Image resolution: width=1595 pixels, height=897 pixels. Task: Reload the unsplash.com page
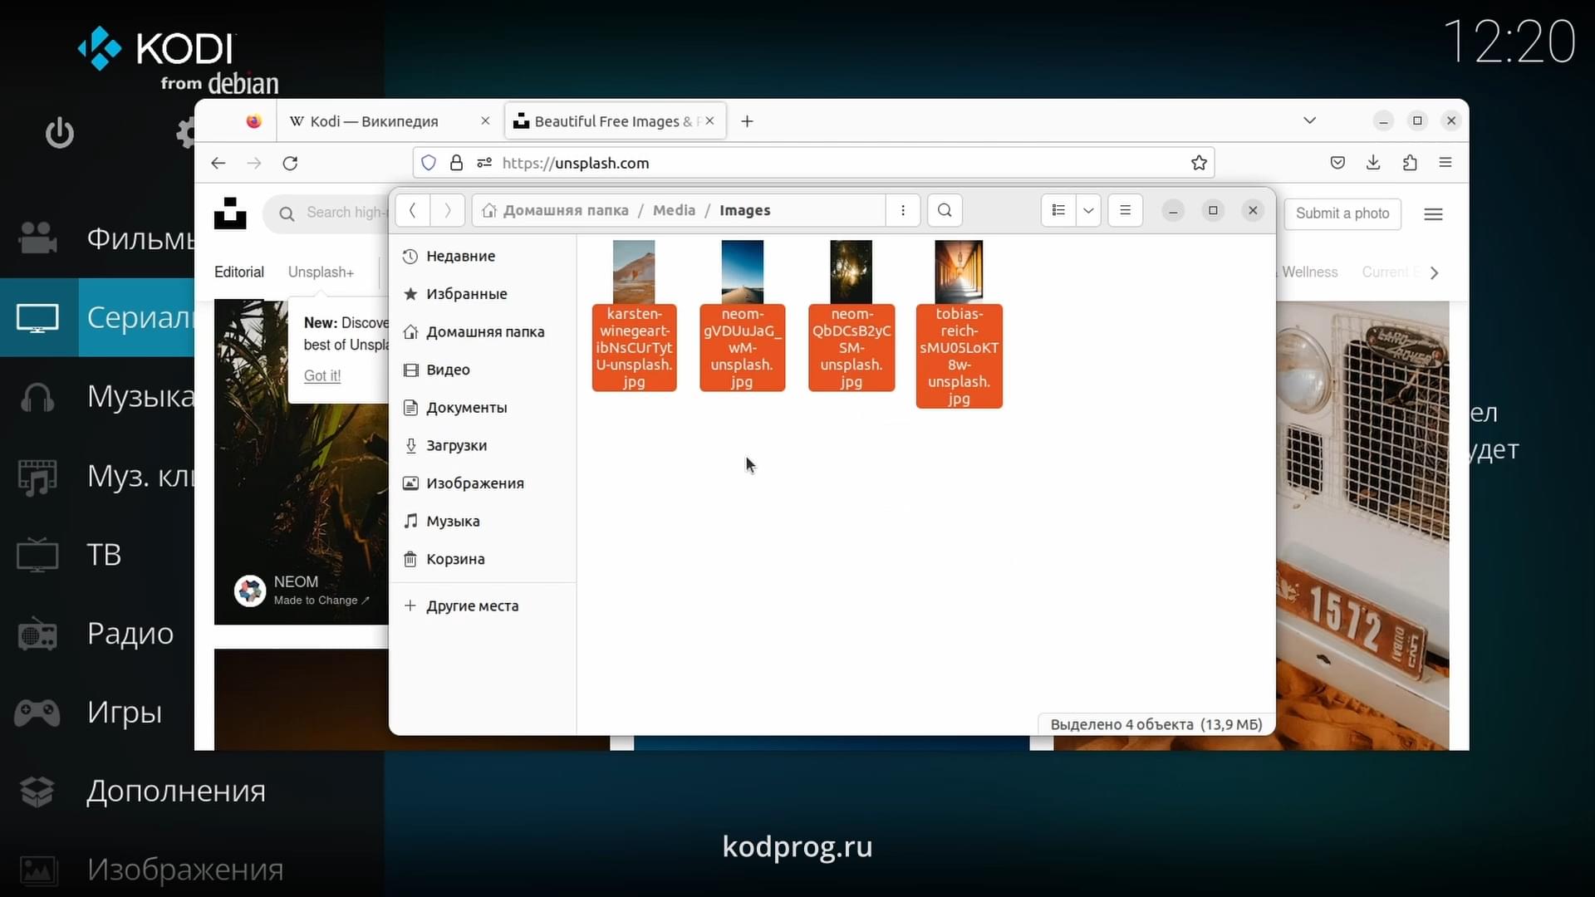(290, 163)
